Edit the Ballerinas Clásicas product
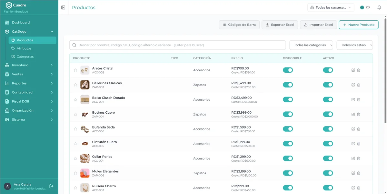Screen dimensions: 387x194 [x=353, y=85]
